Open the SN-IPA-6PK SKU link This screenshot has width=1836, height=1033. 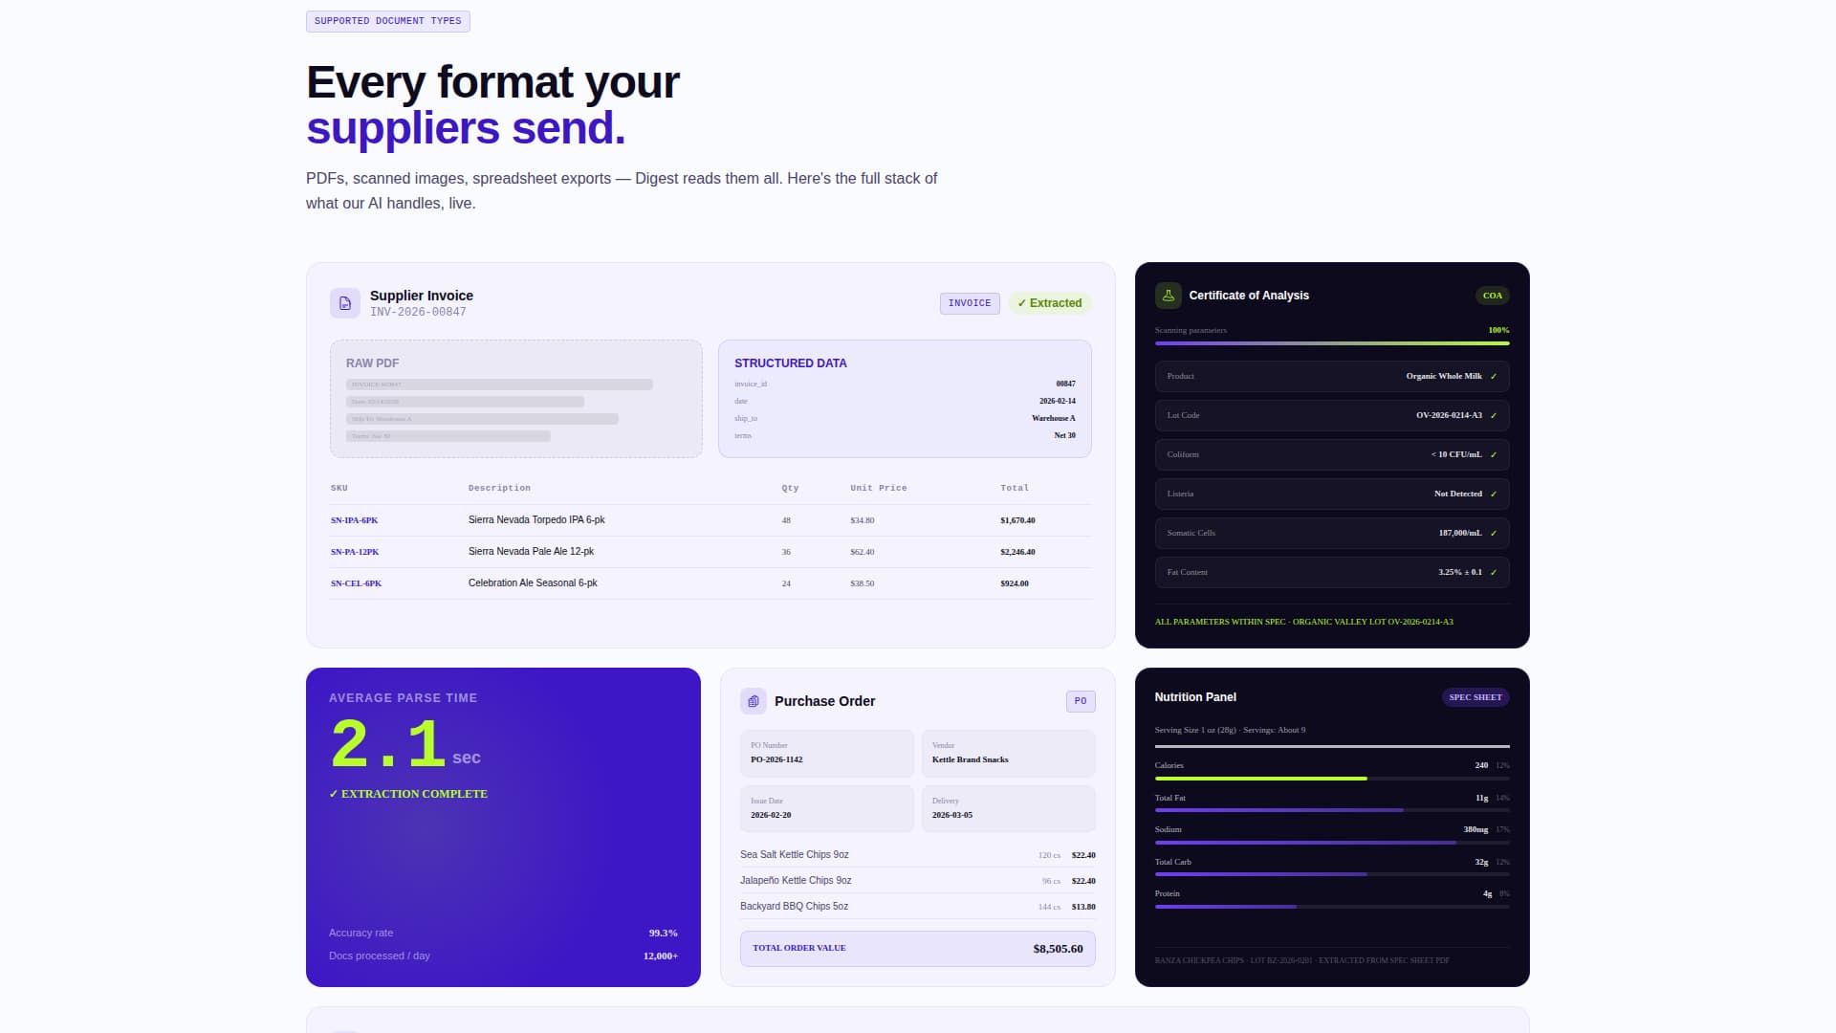click(x=354, y=520)
